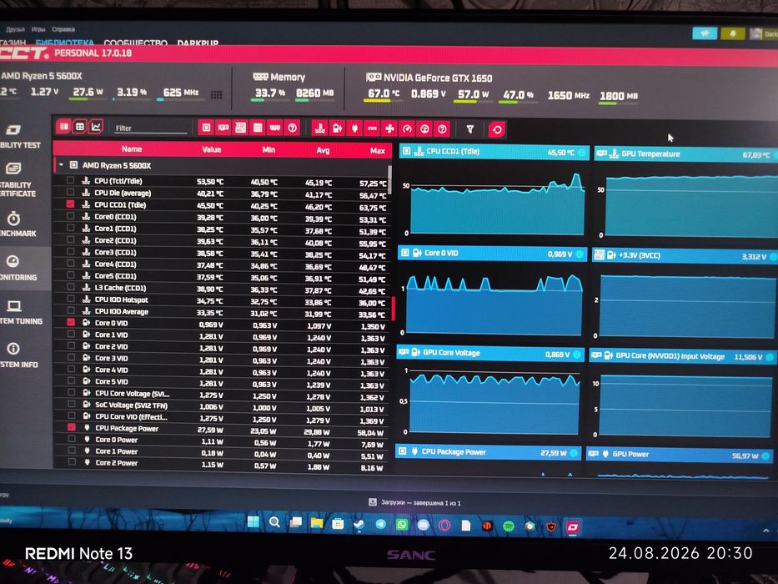
Task: Open the Benchmark sidebar section
Action: (18, 224)
